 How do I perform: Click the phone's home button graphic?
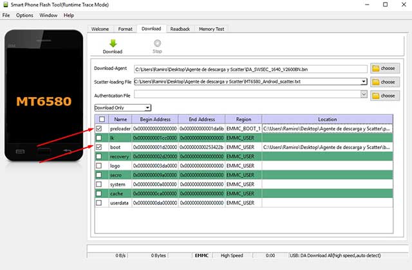coord(44,152)
